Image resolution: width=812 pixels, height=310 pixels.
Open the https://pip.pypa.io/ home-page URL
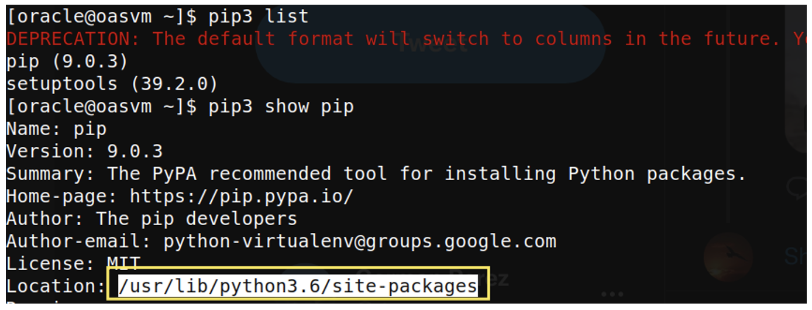(x=242, y=196)
